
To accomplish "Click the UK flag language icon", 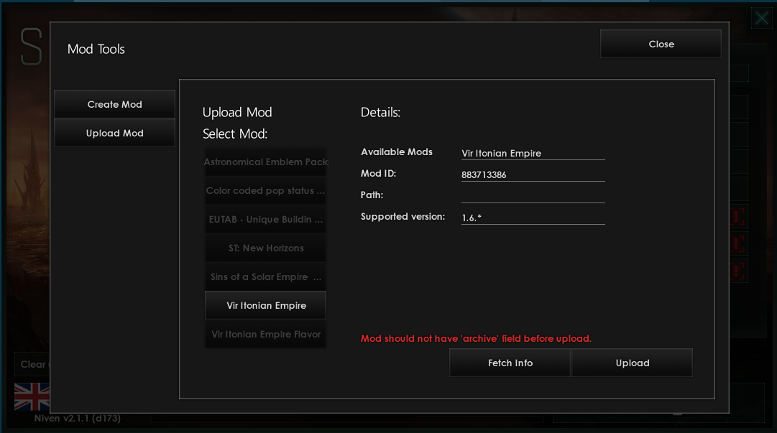I will coord(32,396).
